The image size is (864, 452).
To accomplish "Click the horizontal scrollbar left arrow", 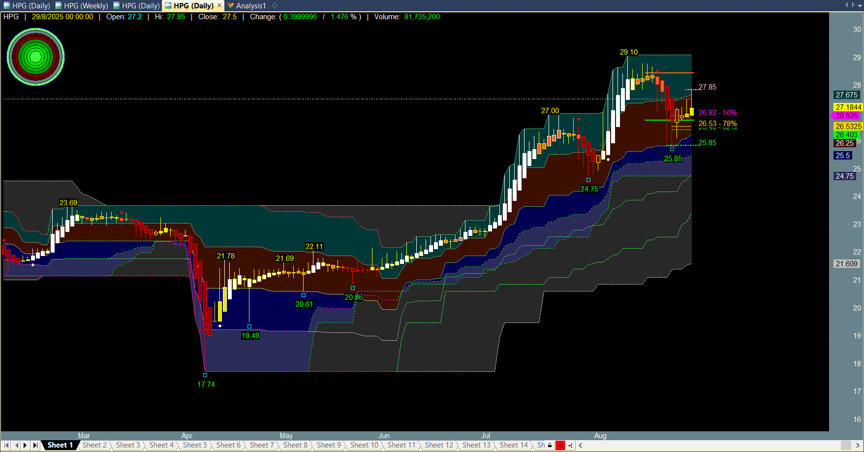I will coord(581,445).
